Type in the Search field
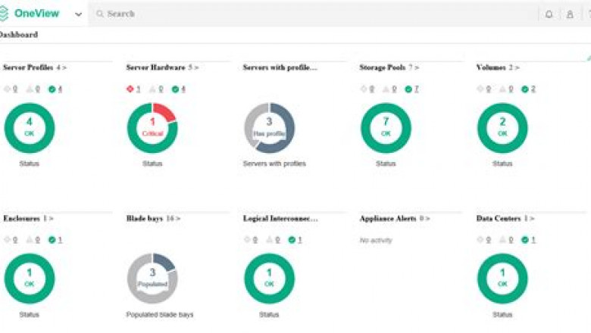Image resolution: width=591 pixels, height=333 pixels. [303, 14]
